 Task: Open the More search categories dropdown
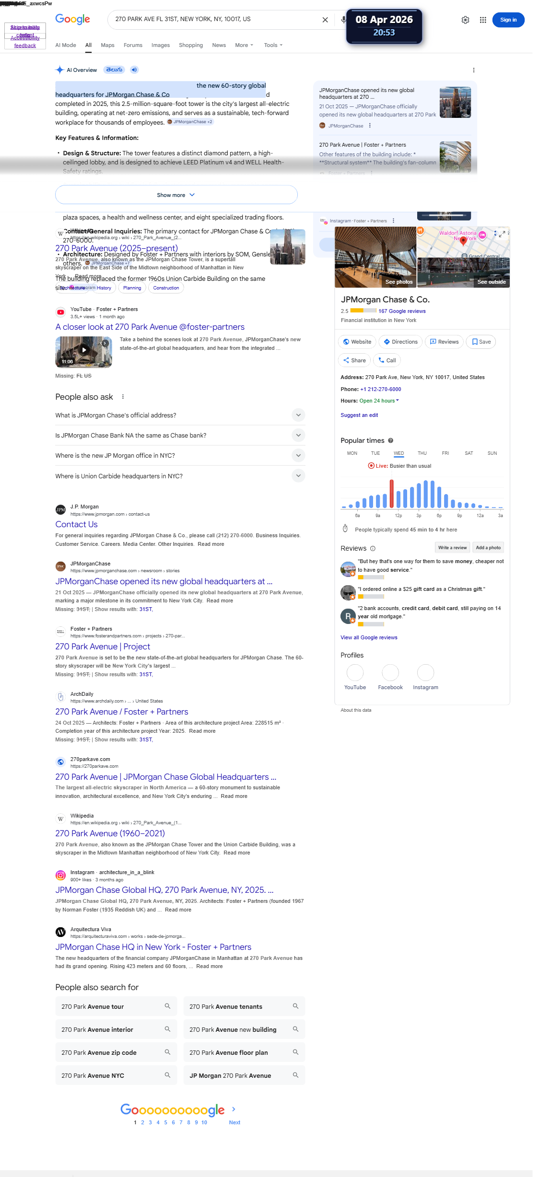[244, 45]
